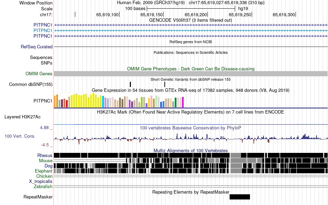Click the cyan bar in GTEx chart
Image resolution: width=328 pixels, height=205 pixels.
click(103, 102)
